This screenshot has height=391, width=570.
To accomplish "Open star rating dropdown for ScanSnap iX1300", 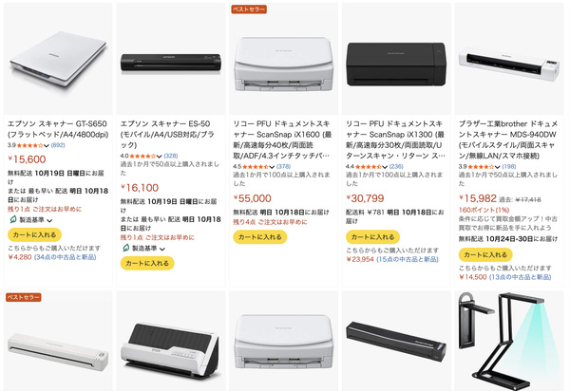I will [384, 167].
